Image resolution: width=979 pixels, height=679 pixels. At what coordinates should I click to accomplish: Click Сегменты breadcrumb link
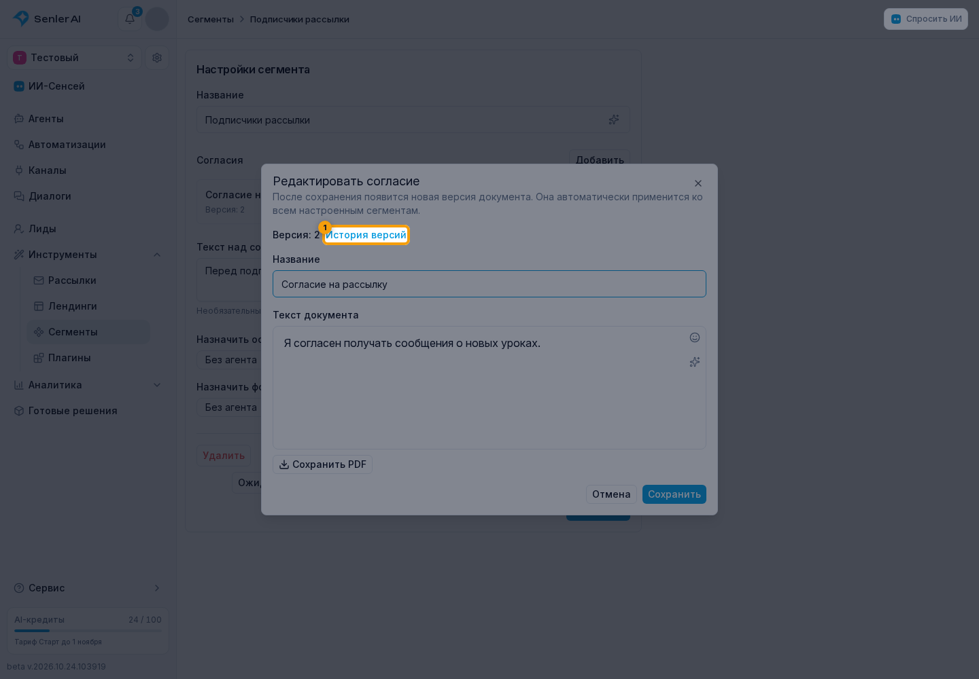point(211,19)
